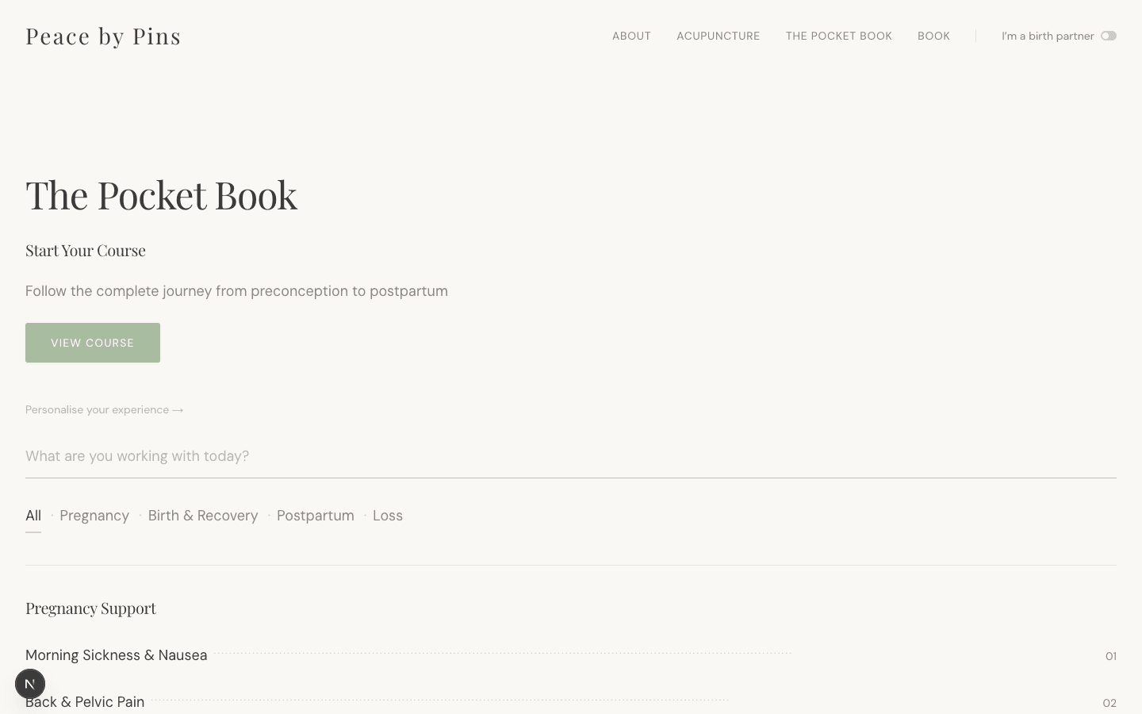The width and height of the screenshot is (1142, 714).
Task: Select the Birth & Recovery filter
Action: tap(203, 516)
